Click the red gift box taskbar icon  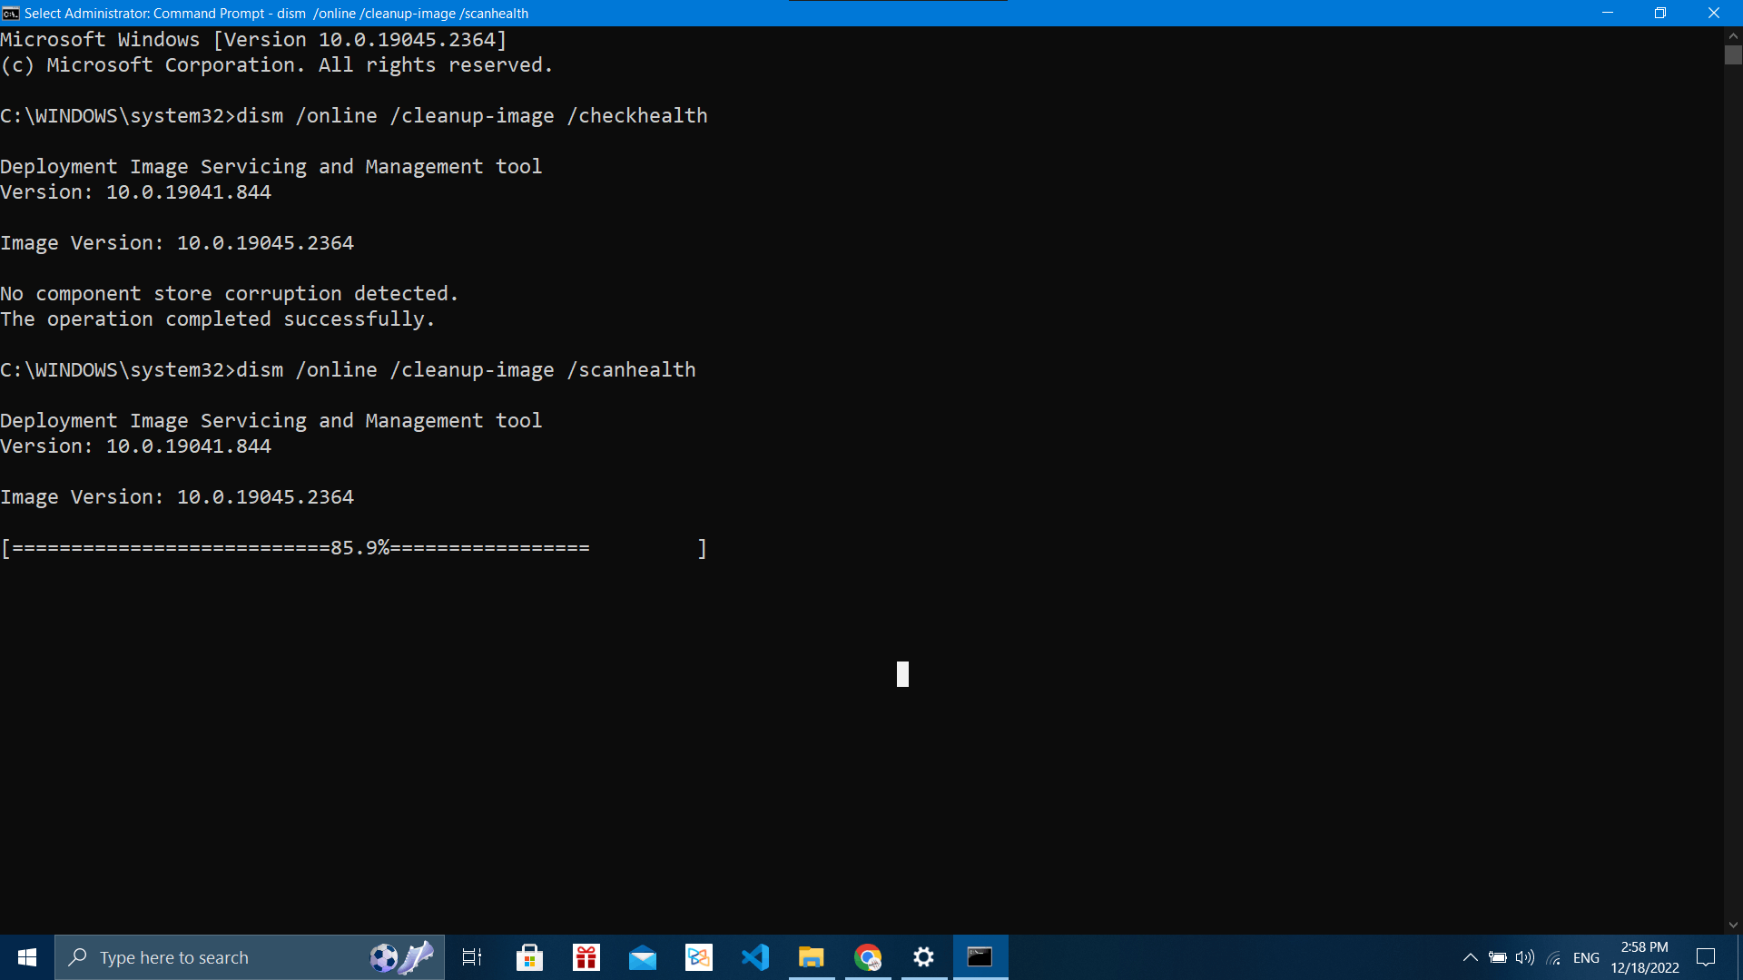click(x=586, y=957)
